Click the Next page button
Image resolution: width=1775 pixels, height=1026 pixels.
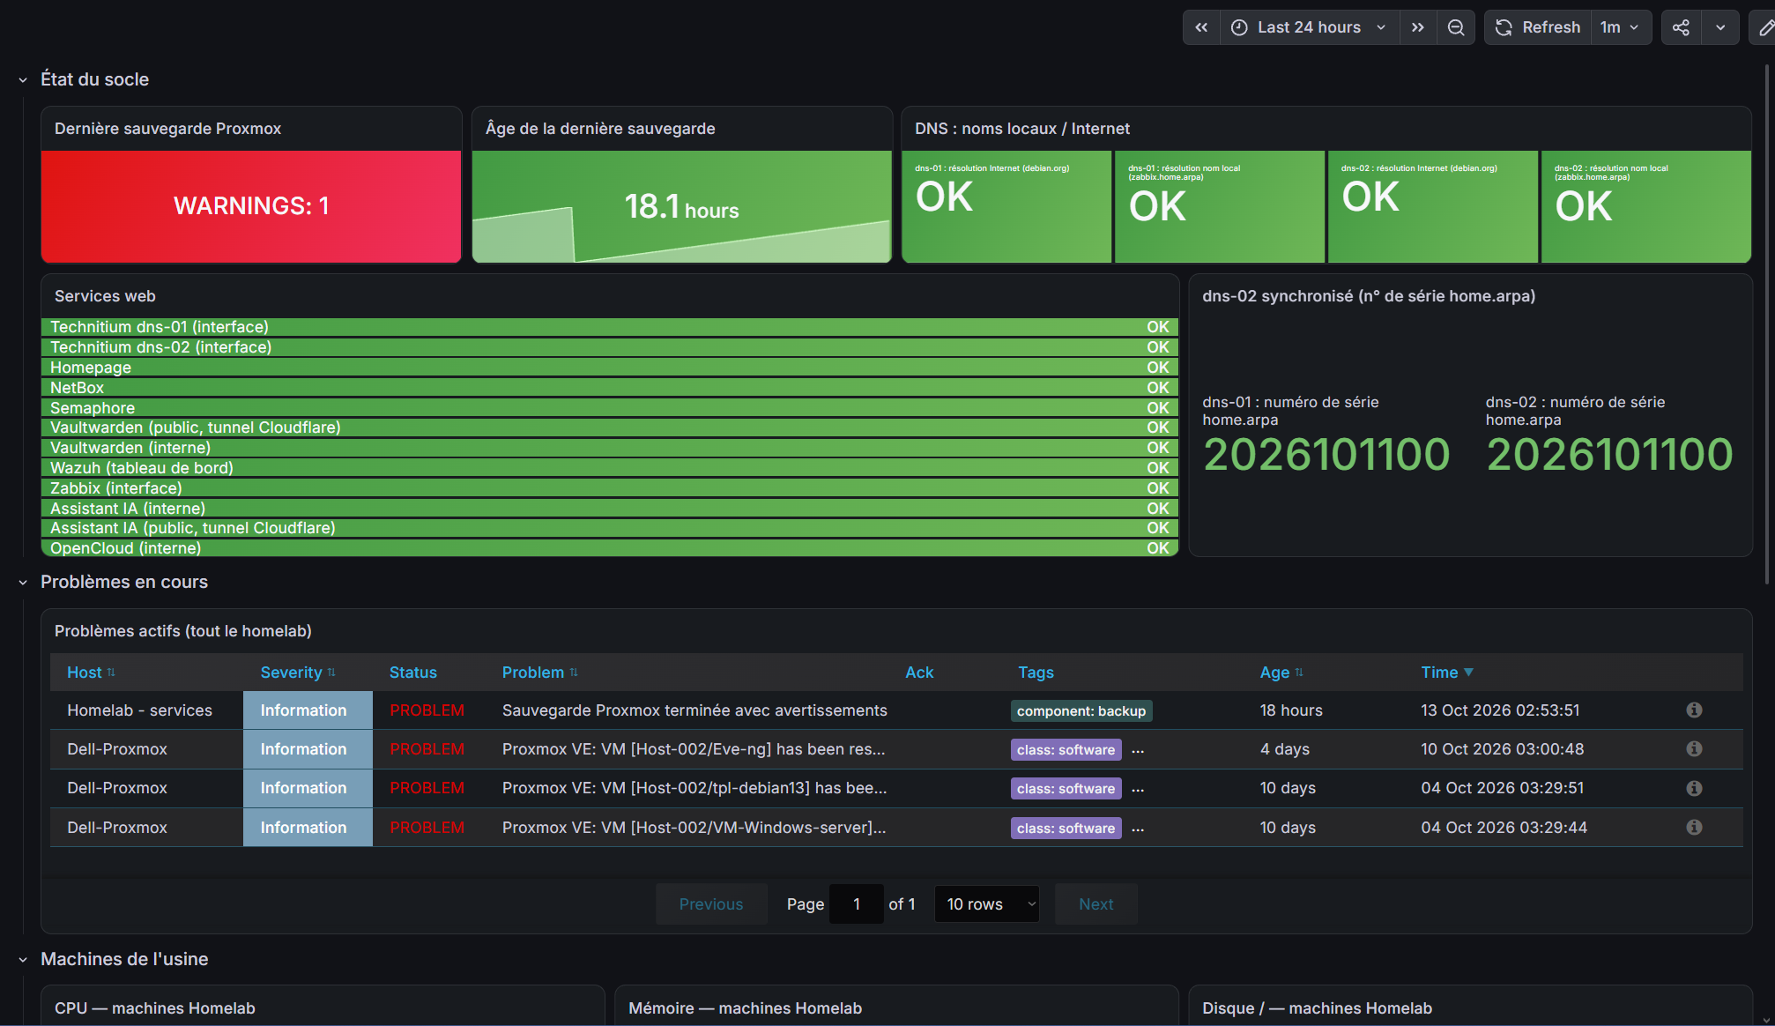point(1095,904)
